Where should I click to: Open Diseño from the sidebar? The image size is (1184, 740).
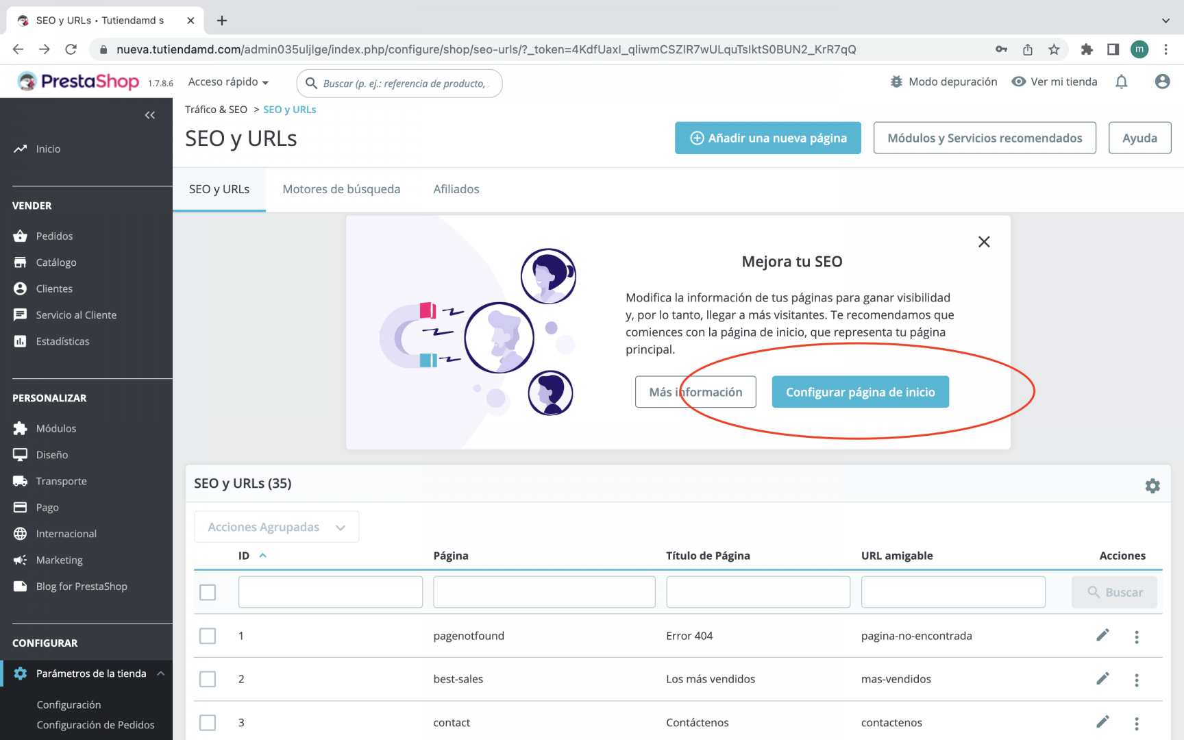tap(52, 455)
